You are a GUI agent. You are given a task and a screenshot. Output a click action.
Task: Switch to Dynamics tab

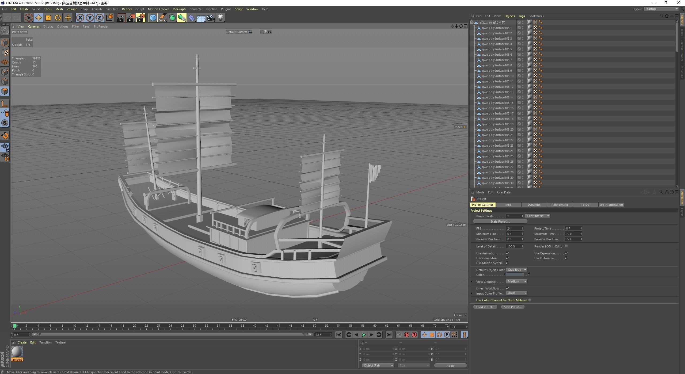pyautogui.click(x=534, y=205)
